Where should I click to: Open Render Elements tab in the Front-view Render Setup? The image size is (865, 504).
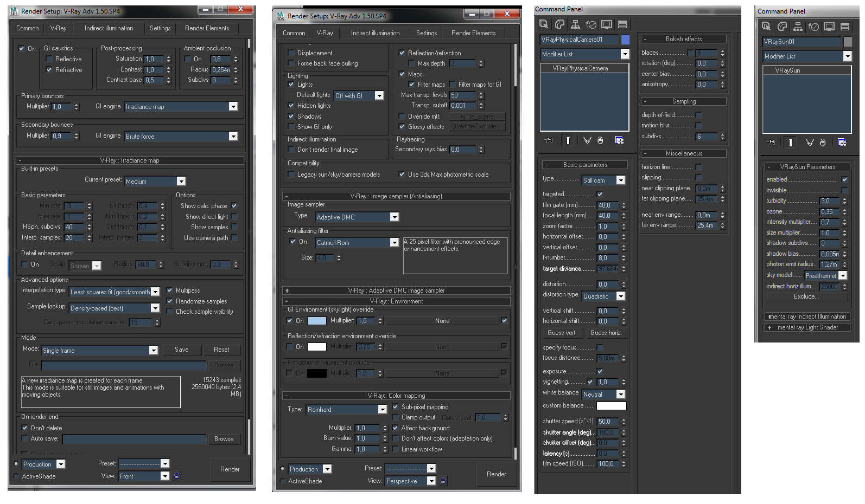[x=207, y=28]
